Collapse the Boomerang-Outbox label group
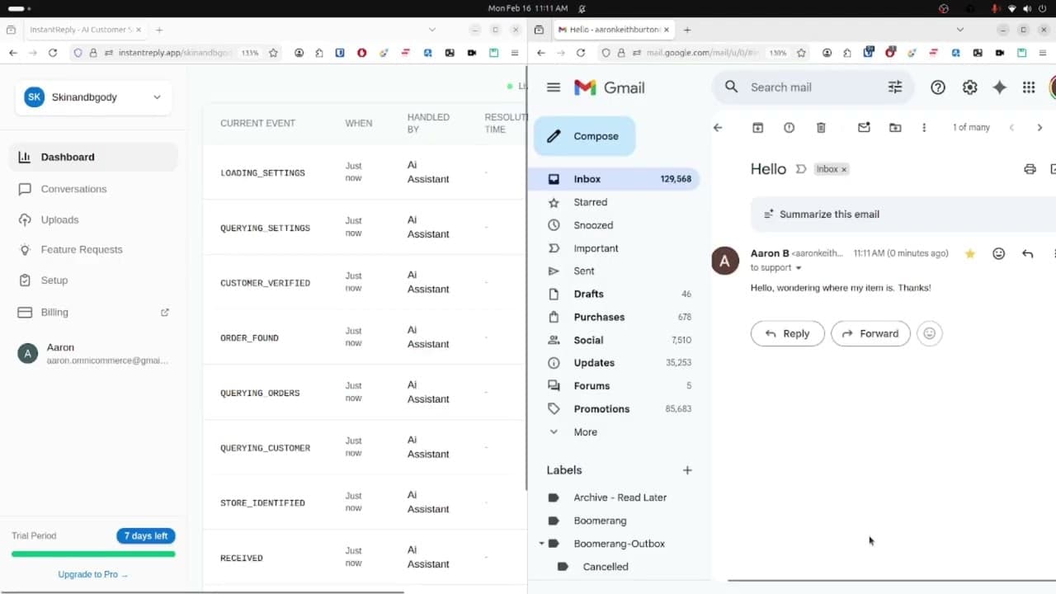 click(540, 543)
